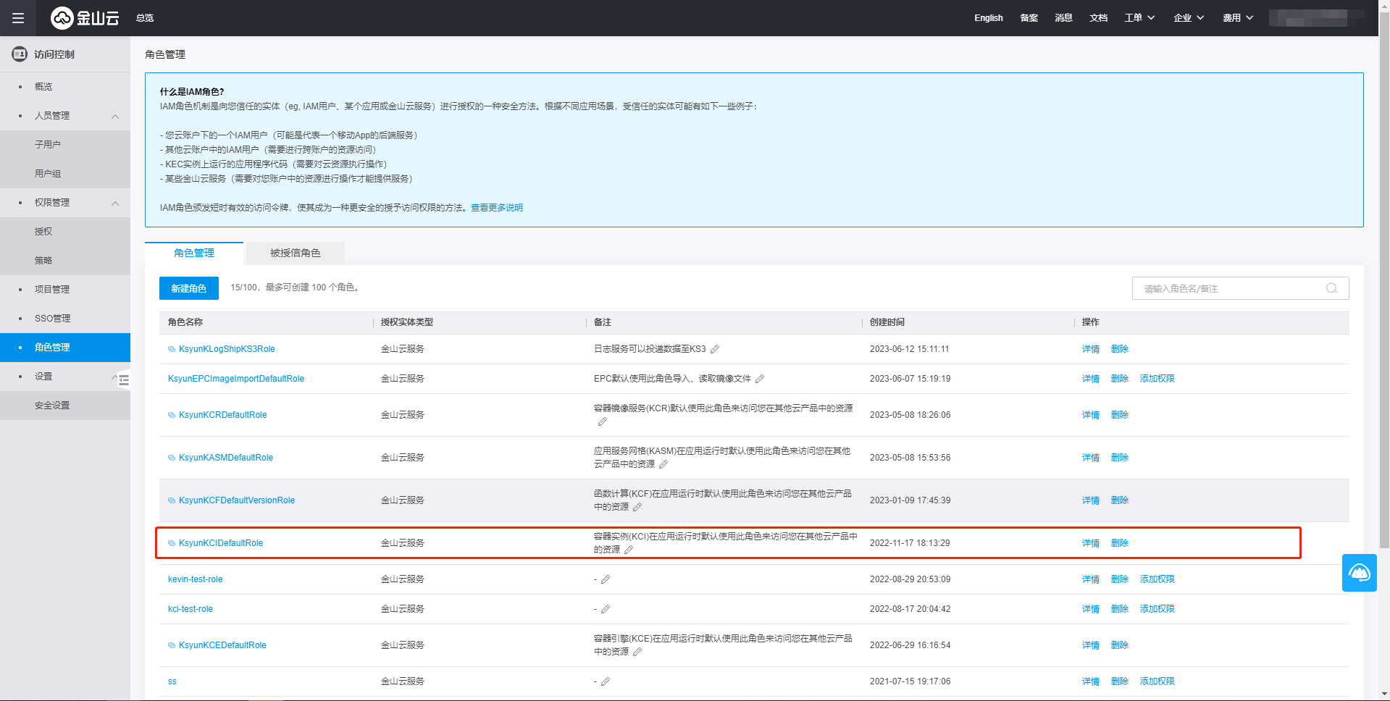Screen dimensions: 1390x701
Task: Click the Kingsoft Cloud logo
Action: click(85, 18)
